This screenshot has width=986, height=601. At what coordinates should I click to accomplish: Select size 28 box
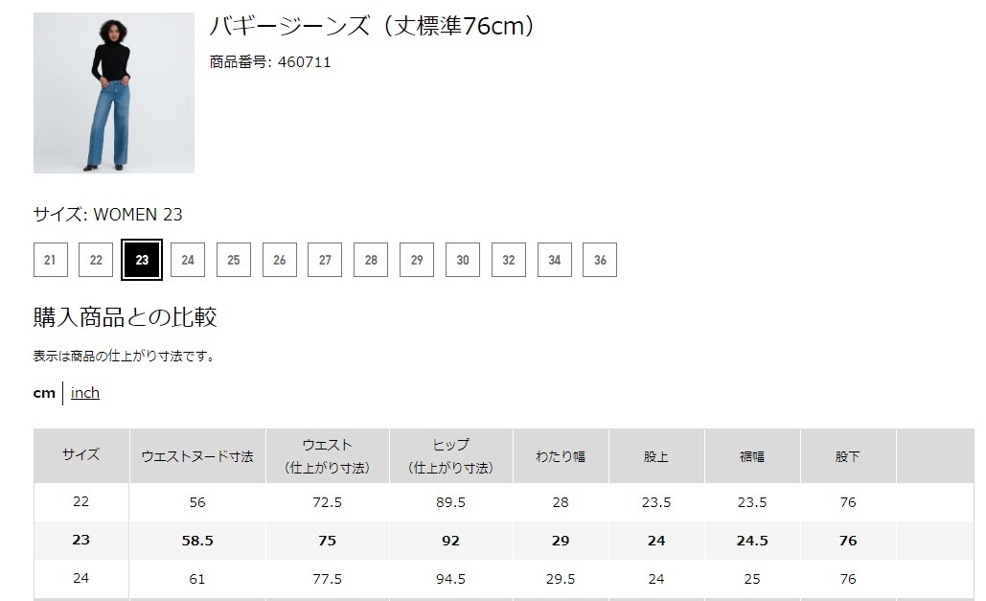pos(371,260)
